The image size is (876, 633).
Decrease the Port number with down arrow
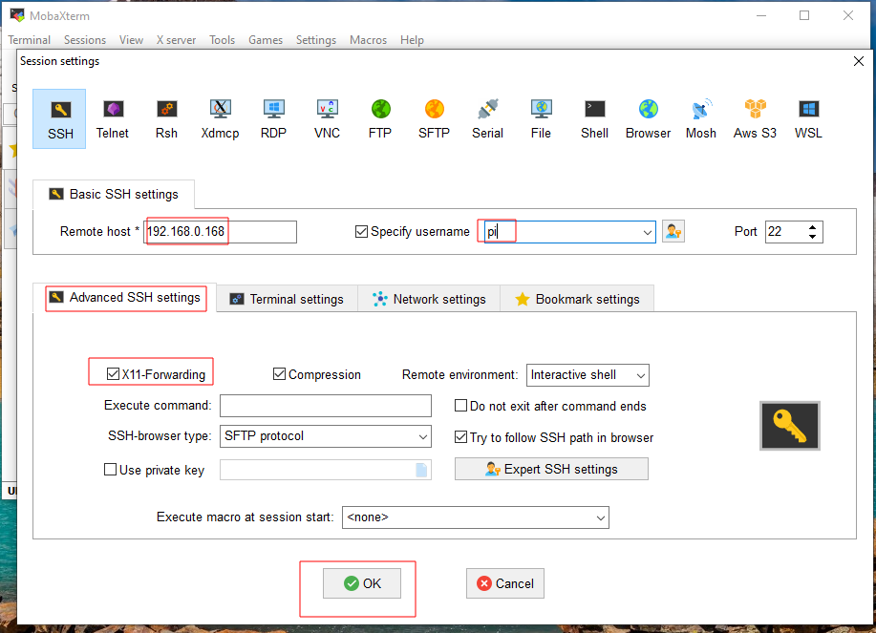(x=812, y=237)
